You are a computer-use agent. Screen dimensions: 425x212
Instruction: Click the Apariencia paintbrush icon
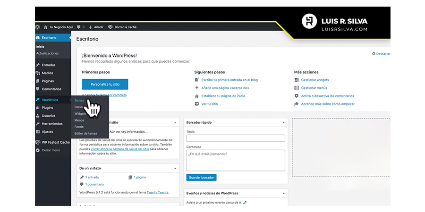tap(38, 100)
